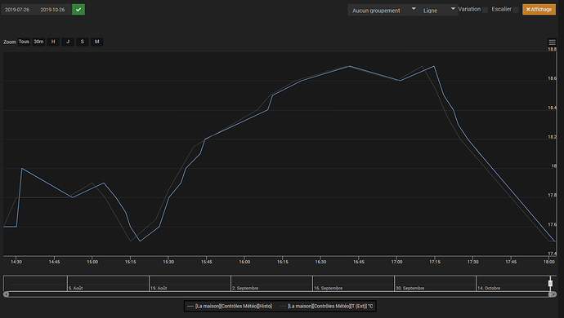Viewport: 564px width, 318px height.
Task: Select the Tous zoom range
Action: (x=24, y=42)
